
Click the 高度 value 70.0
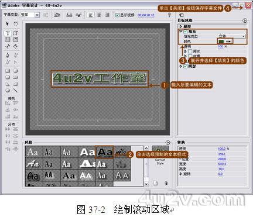click(221, 169)
